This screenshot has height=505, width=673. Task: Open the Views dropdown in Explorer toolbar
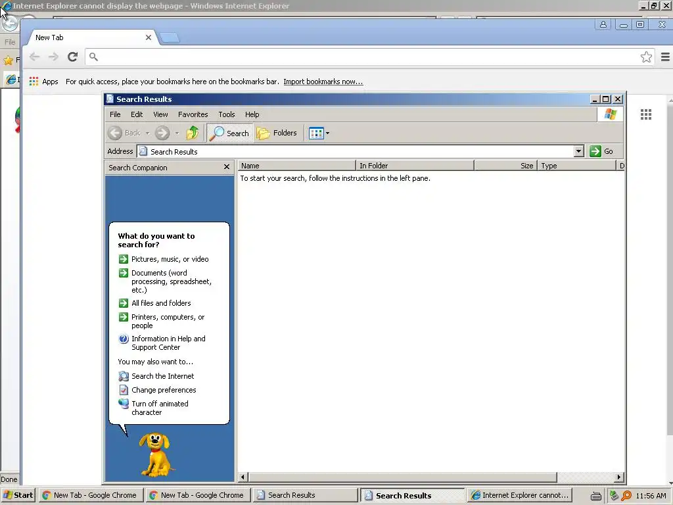point(319,133)
